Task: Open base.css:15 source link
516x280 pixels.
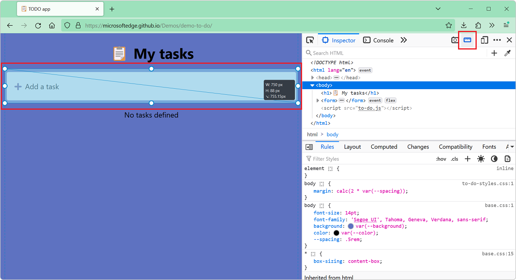Action: point(498,253)
